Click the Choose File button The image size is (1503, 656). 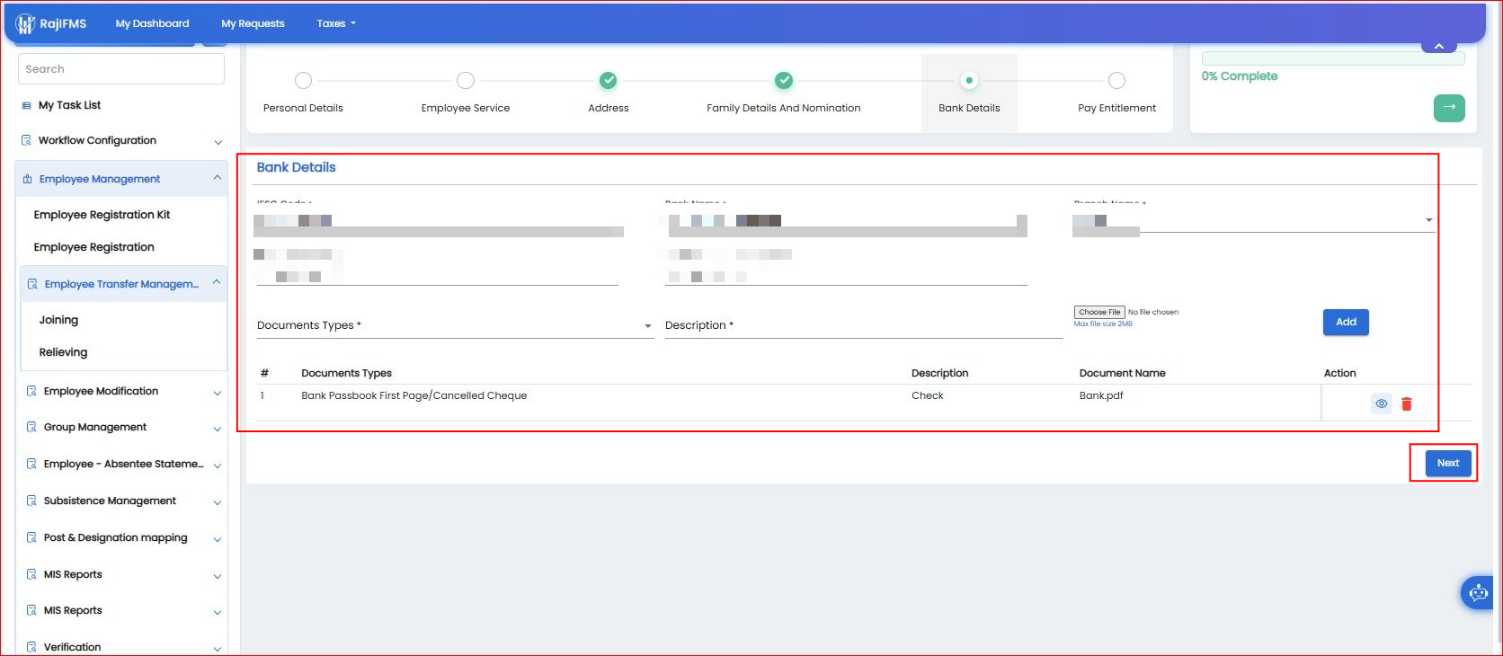tap(1099, 312)
